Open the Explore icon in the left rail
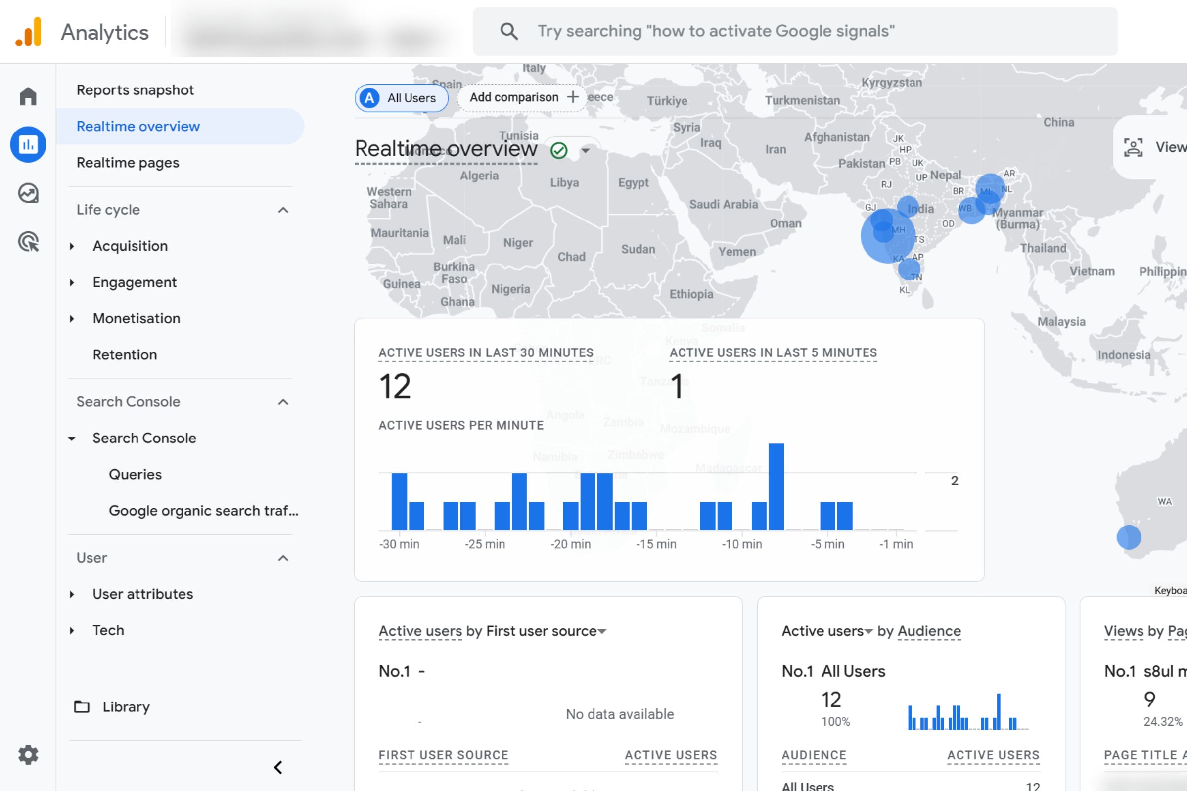This screenshot has width=1187, height=791. pyautogui.click(x=28, y=193)
